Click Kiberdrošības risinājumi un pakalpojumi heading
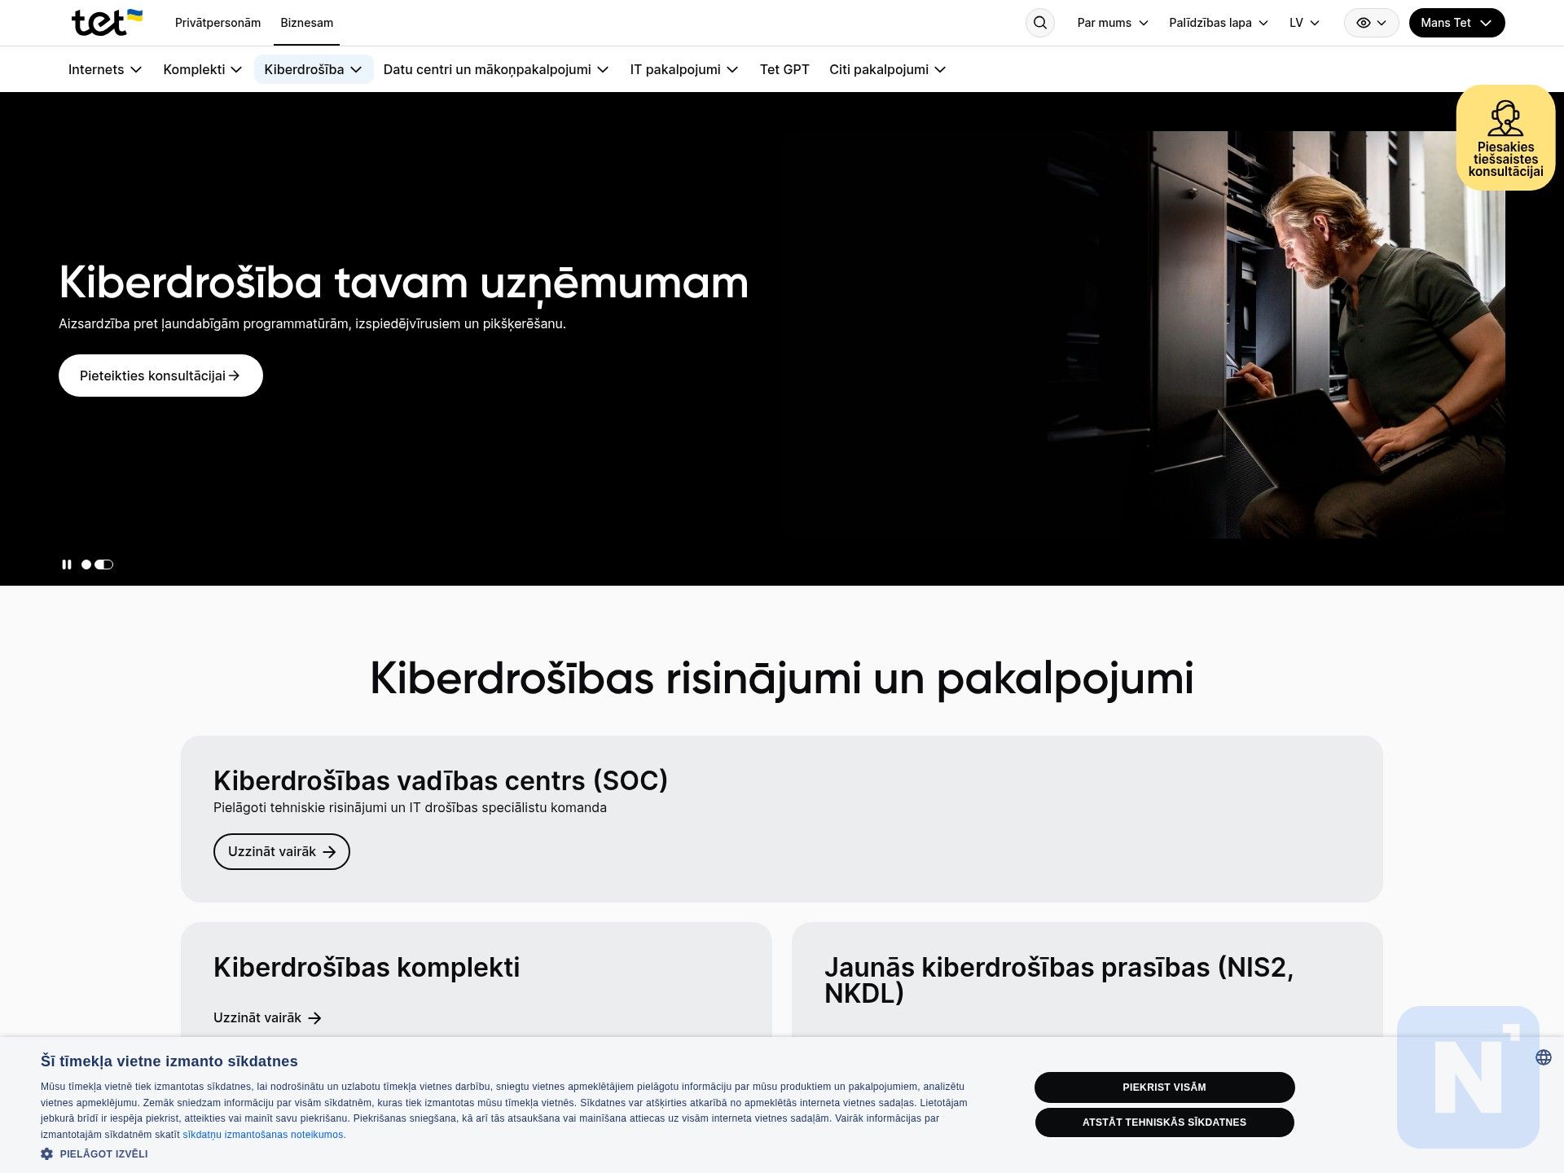The width and height of the screenshot is (1564, 1173). 782,678
